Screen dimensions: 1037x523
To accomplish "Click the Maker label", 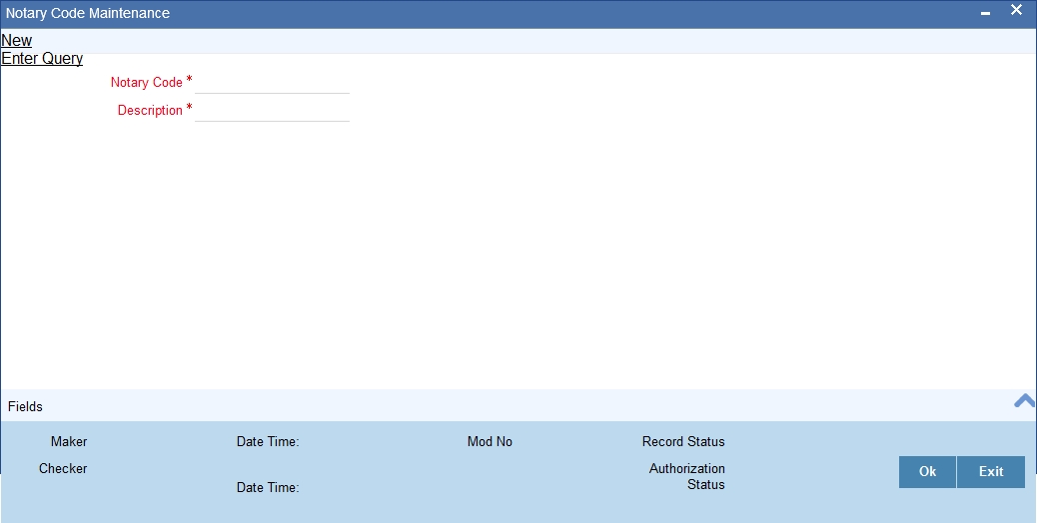I will [x=69, y=442].
